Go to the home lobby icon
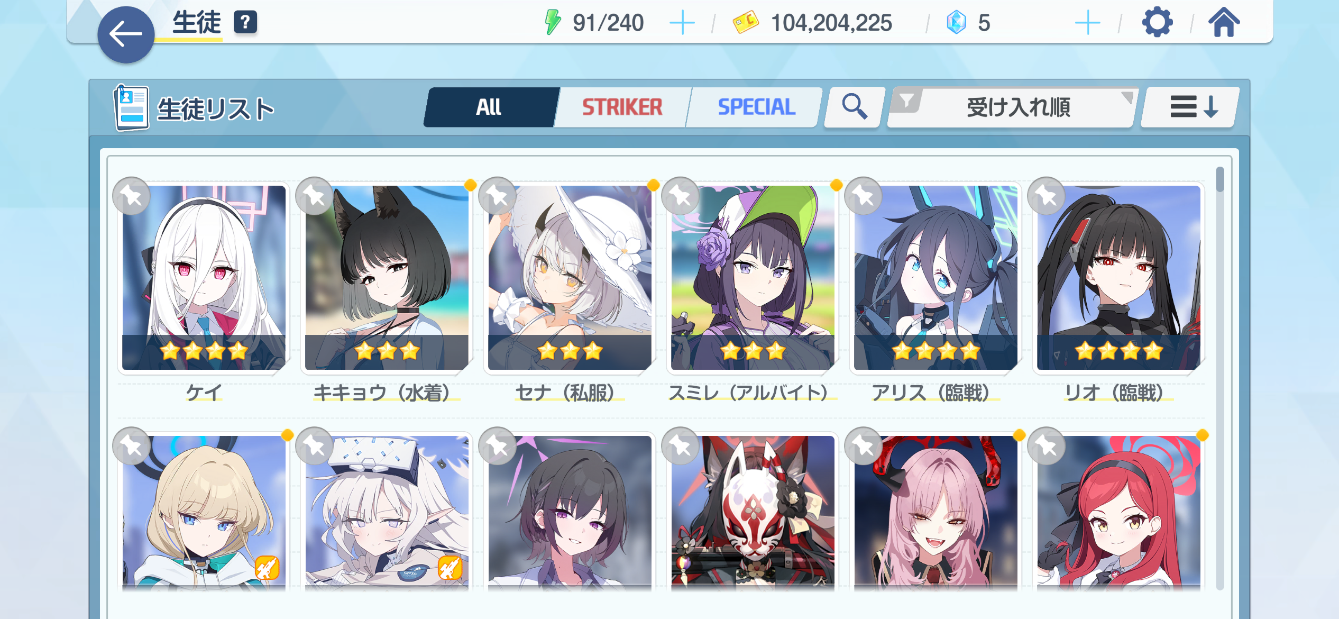 click(x=1224, y=22)
